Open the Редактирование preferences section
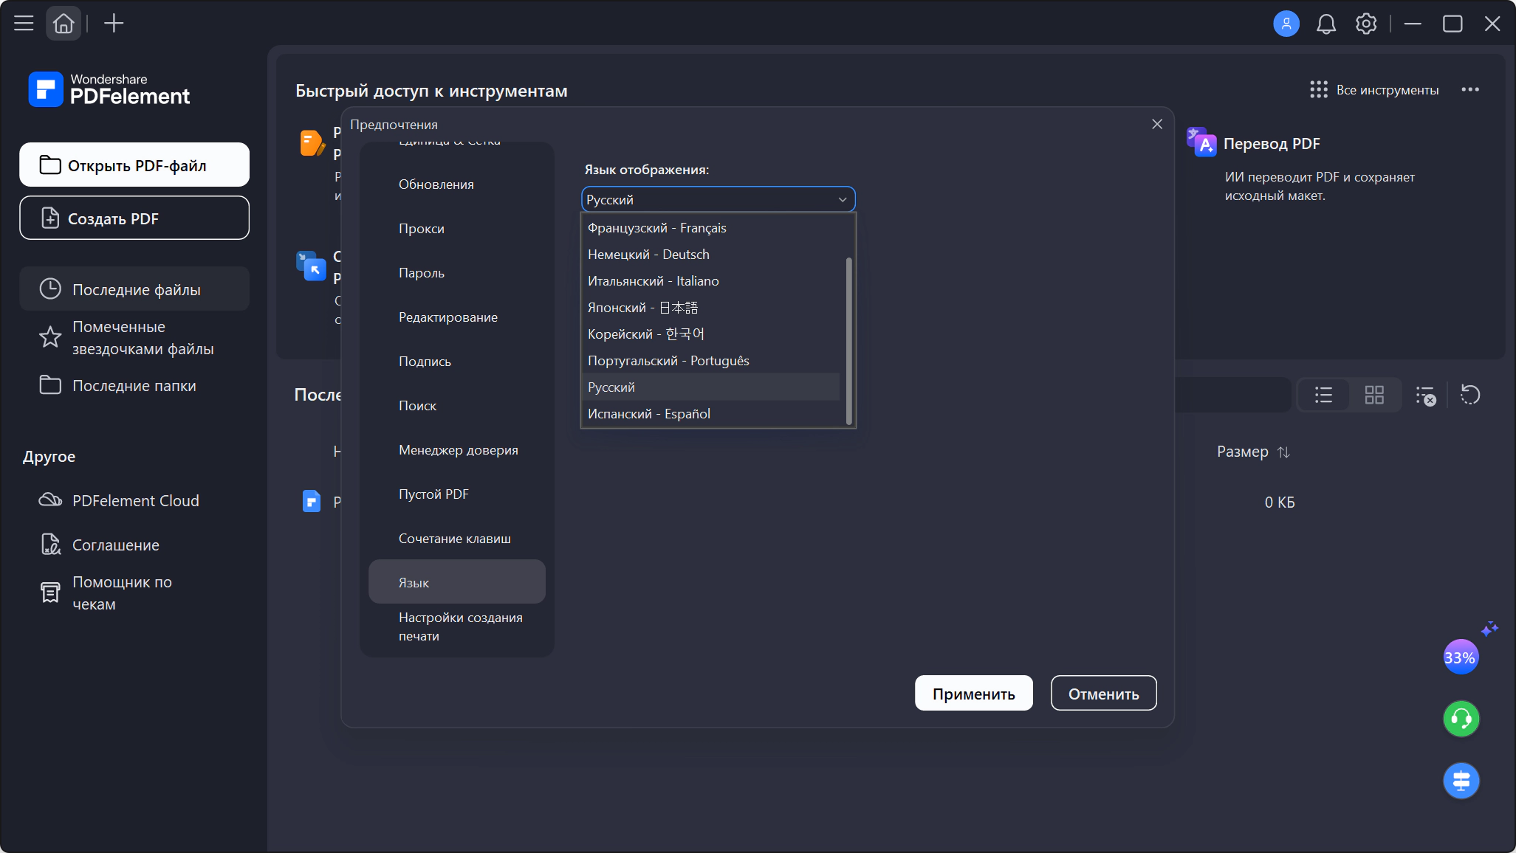Screen dimensions: 1516x853 457,317
